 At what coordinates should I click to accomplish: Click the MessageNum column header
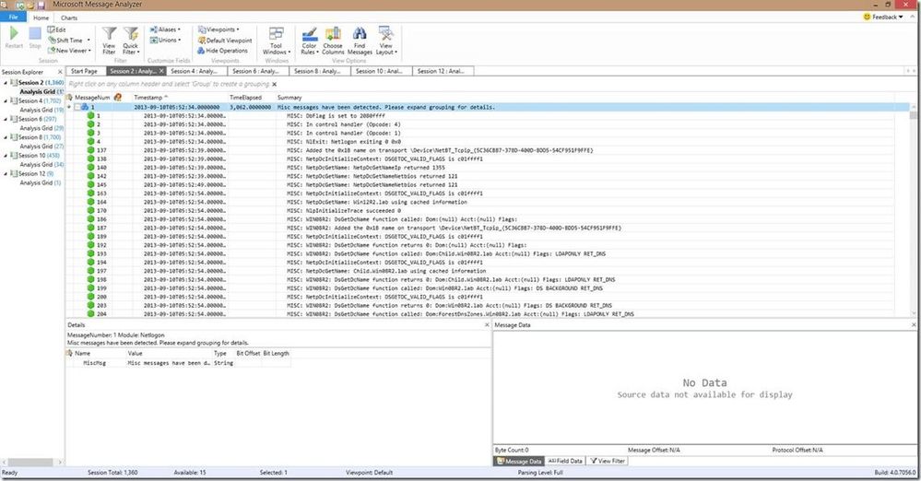[92, 98]
